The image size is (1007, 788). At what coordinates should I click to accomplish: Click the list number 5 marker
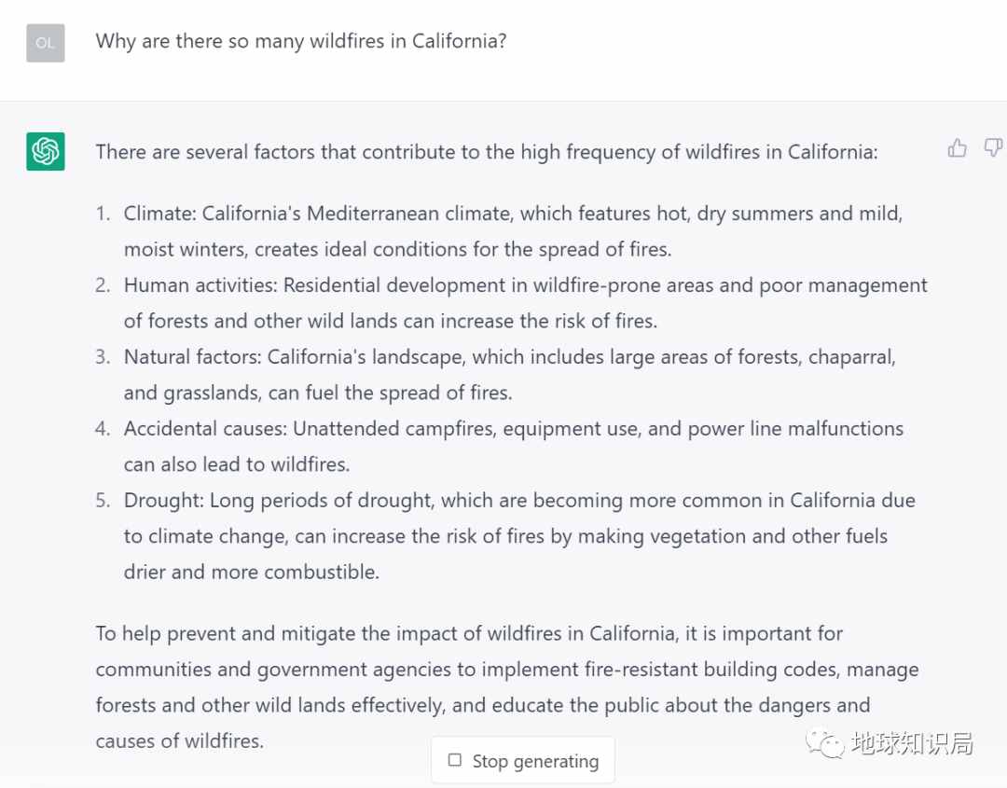coord(103,500)
